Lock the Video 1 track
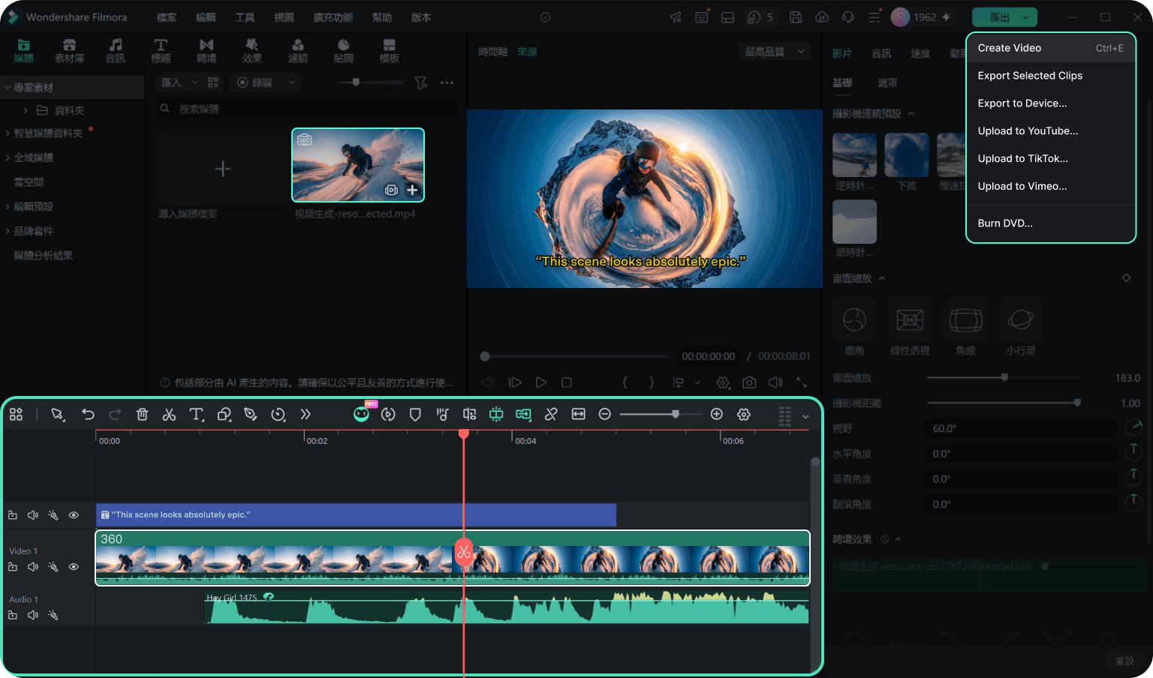Image resolution: width=1153 pixels, height=678 pixels. [13, 567]
